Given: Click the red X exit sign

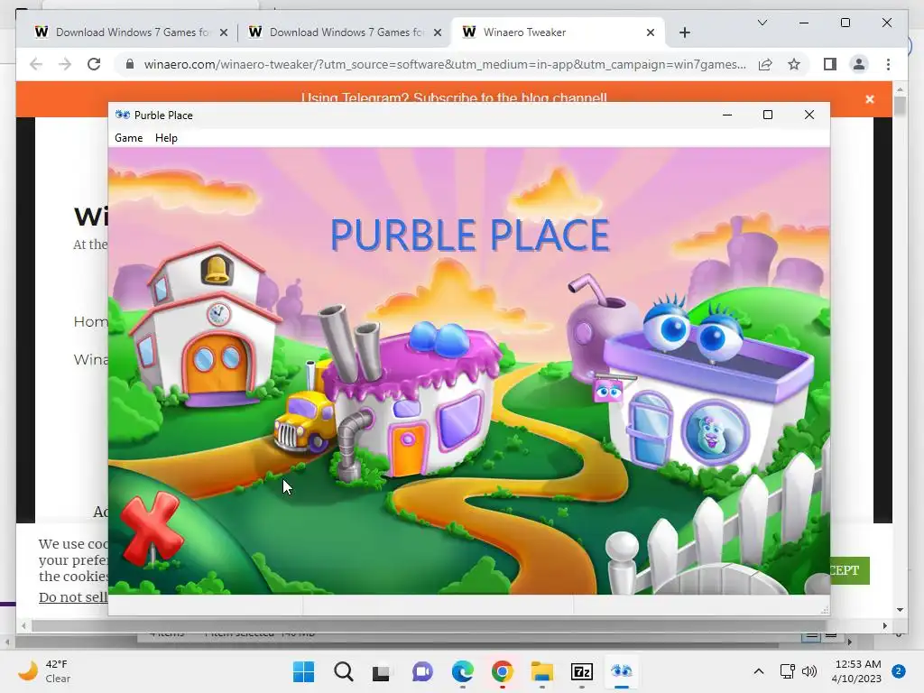Looking at the screenshot, I should tap(151, 528).
